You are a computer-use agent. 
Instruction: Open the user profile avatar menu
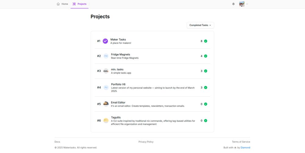[242, 4]
